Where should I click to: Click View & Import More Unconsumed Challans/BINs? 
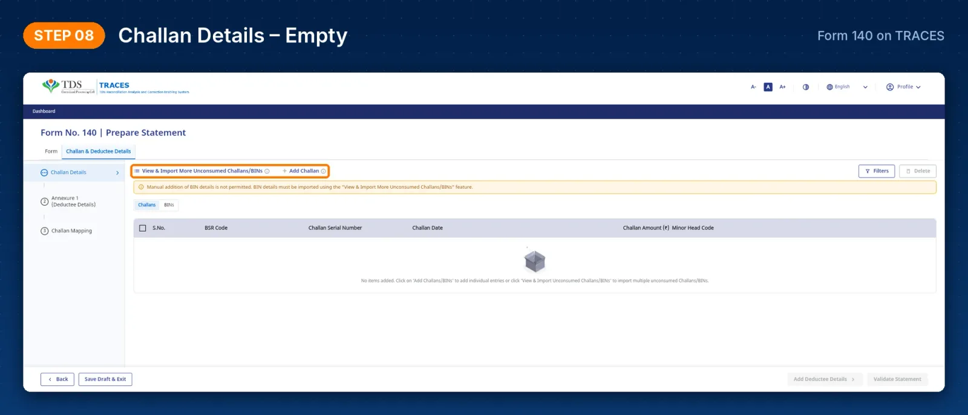click(x=202, y=171)
